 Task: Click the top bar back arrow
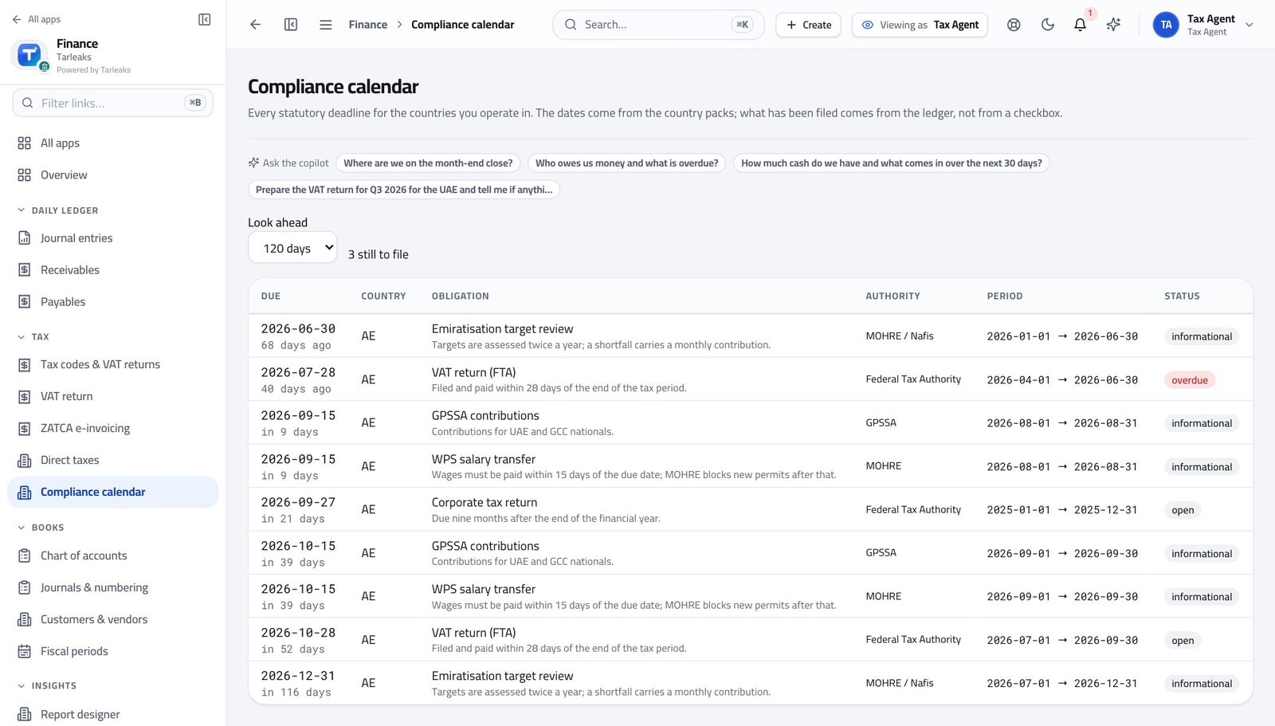point(255,25)
